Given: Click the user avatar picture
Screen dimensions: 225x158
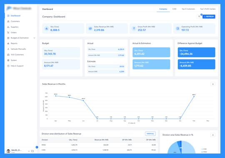Looking at the screenshot, I should tap(8, 151).
